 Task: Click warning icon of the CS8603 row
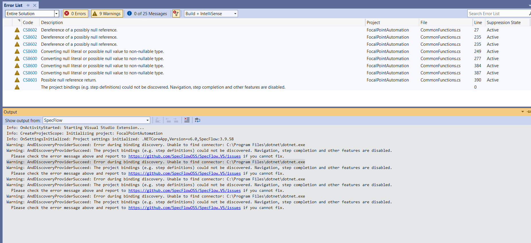tap(17, 80)
